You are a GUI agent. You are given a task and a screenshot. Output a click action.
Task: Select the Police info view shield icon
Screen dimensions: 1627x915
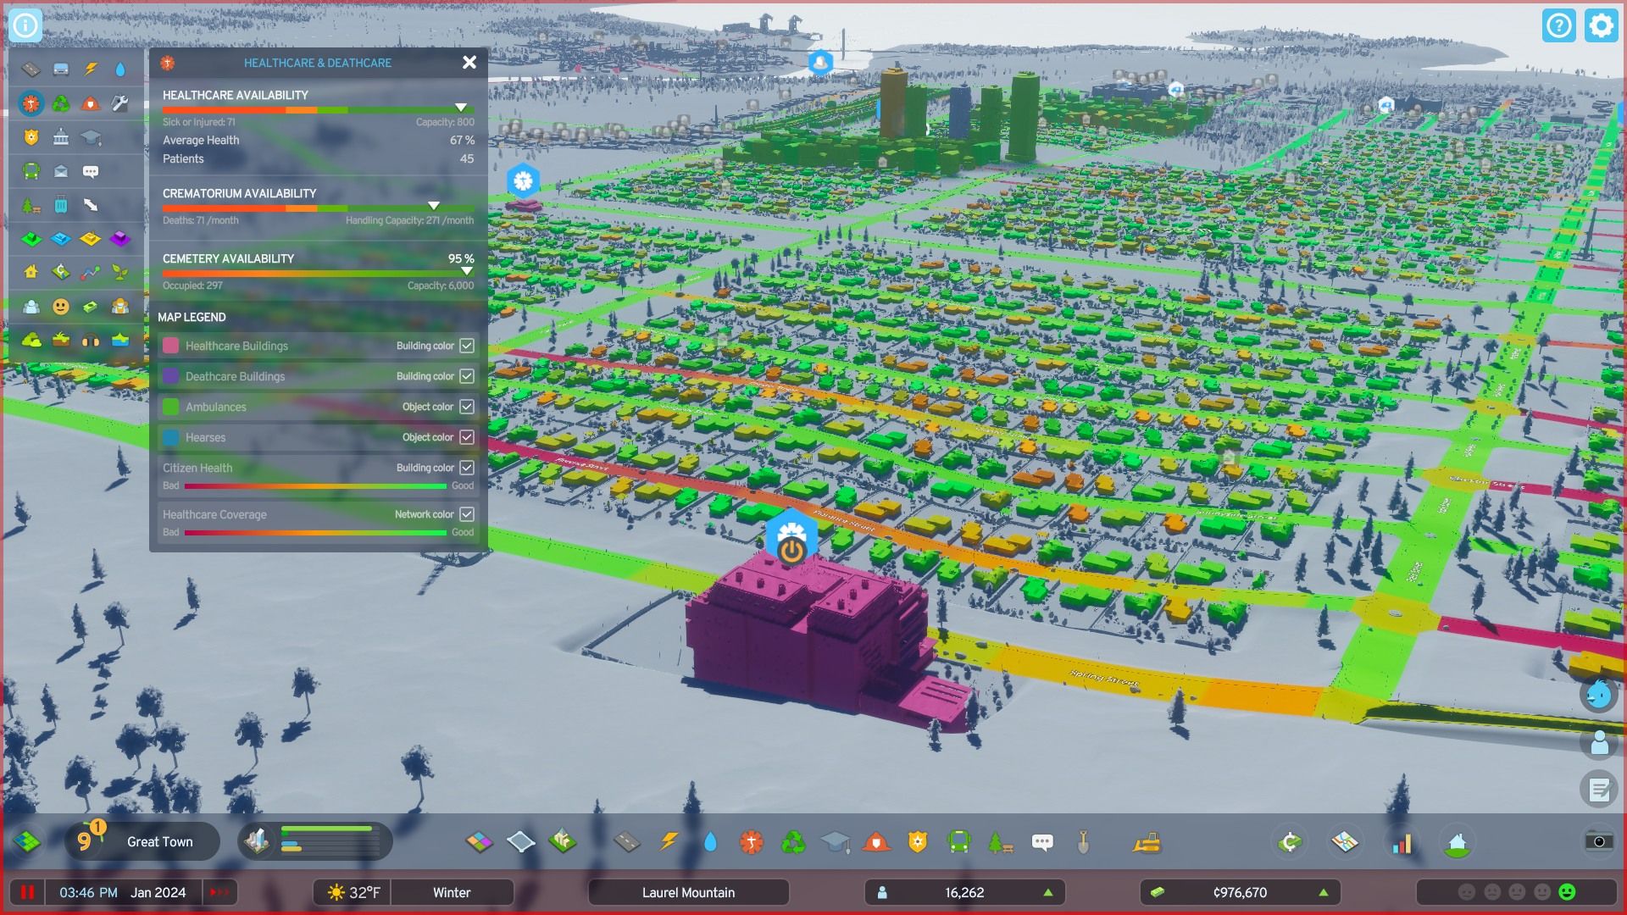[32, 136]
